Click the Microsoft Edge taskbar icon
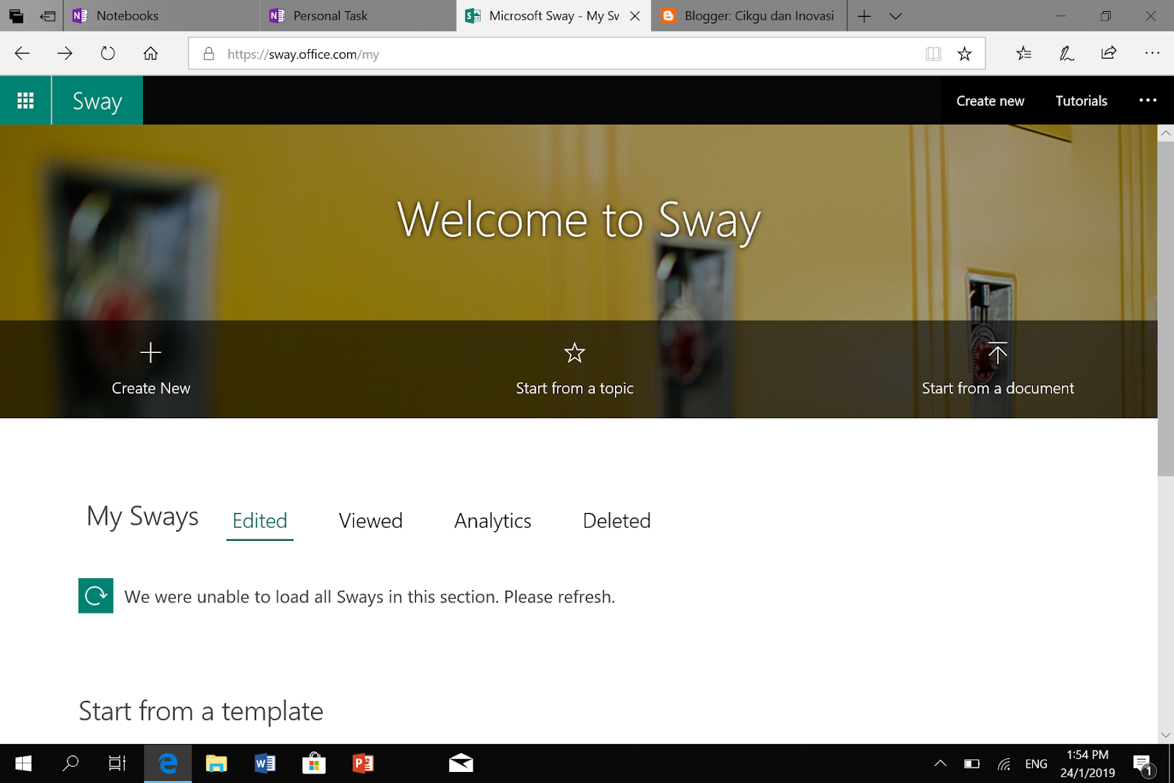 [x=168, y=764]
